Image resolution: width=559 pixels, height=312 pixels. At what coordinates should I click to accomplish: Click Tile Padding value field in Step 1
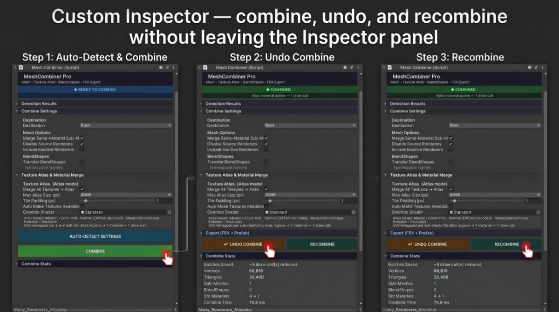[164, 201]
